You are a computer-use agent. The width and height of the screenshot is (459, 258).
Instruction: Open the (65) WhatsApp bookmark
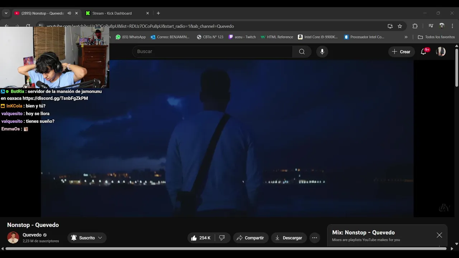(x=131, y=37)
